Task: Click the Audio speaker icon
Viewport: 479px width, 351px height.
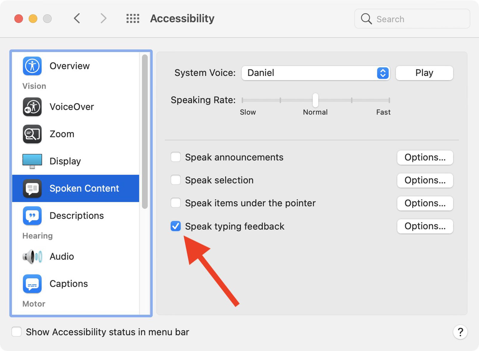Action: tap(32, 257)
